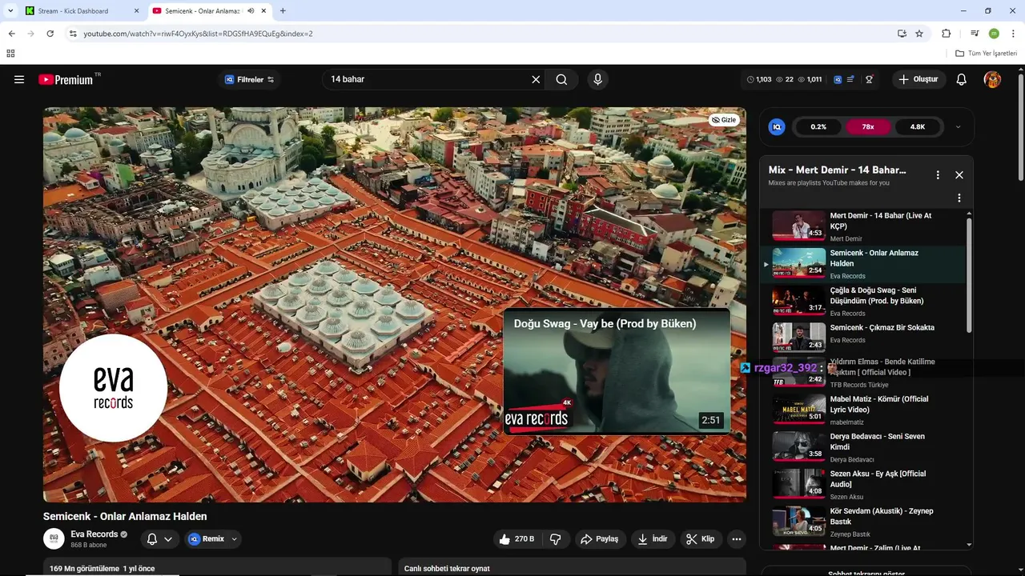
Task: Open the account avatar menu
Action: (992, 79)
